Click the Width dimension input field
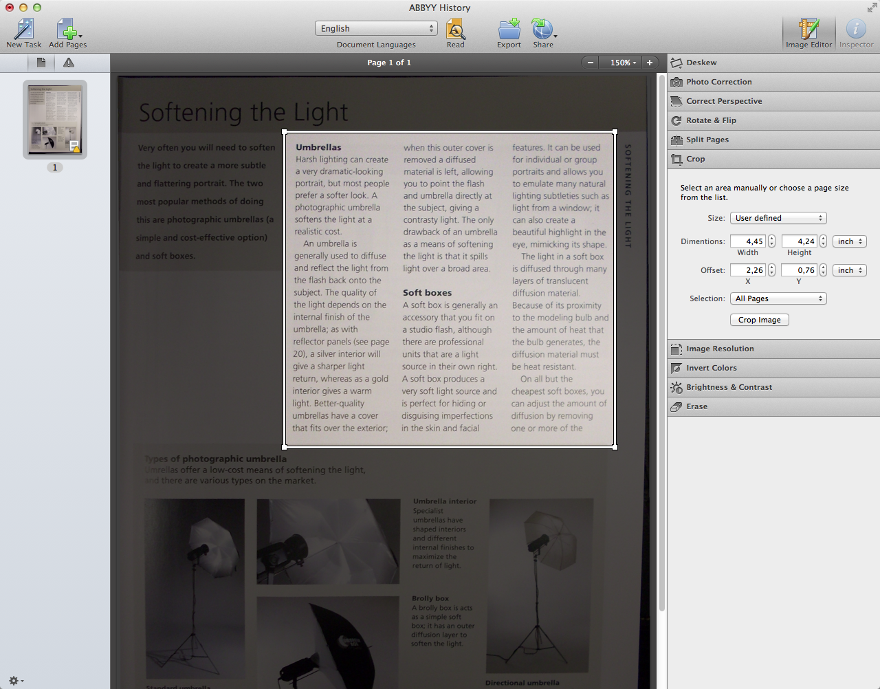The height and width of the screenshot is (689, 880). (x=748, y=241)
